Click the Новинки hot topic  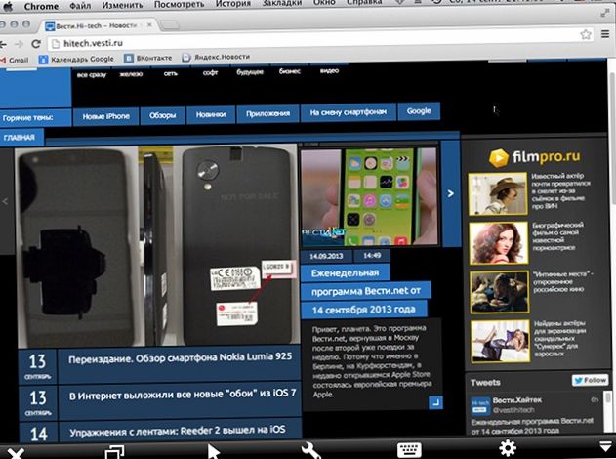click(211, 114)
